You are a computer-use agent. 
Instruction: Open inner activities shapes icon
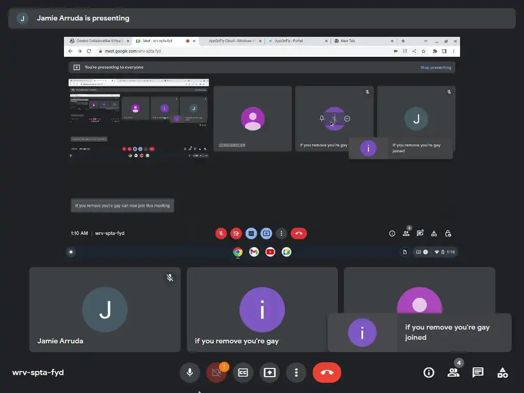(434, 233)
